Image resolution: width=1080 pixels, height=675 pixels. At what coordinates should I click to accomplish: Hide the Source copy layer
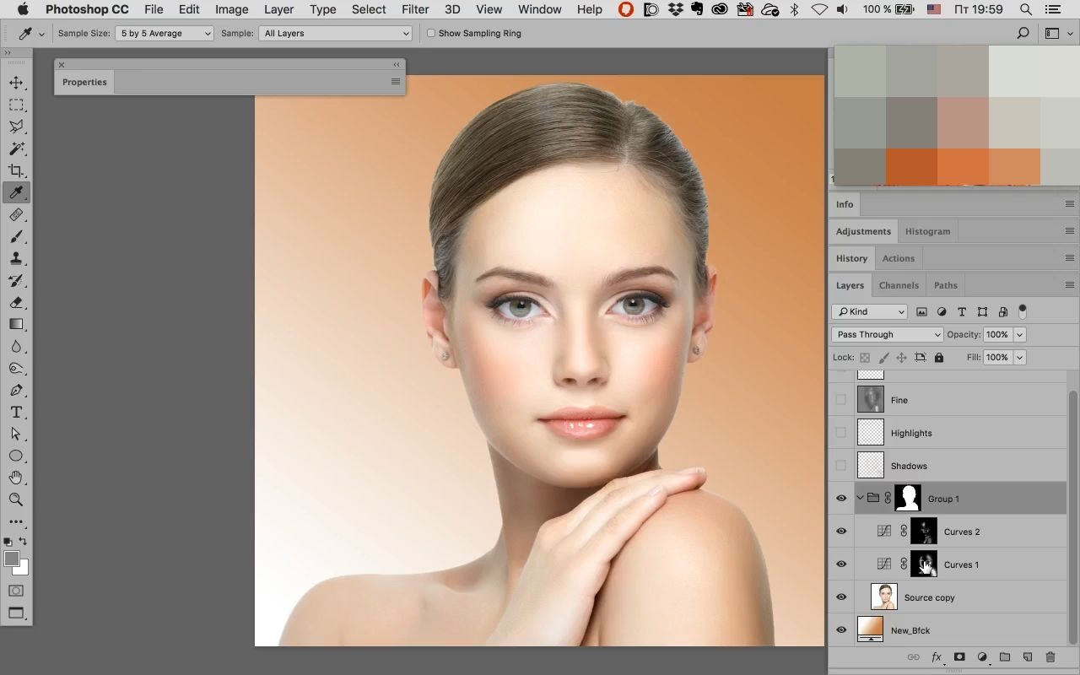[x=840, y=597]
